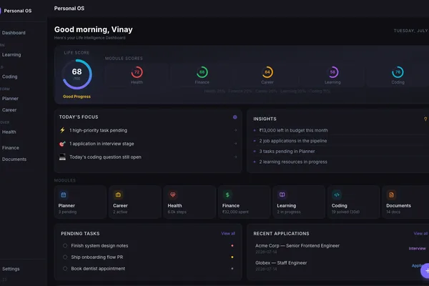429x286 pixels.
Task: Open the Coding brackets module icon
Action: (337, 195)
